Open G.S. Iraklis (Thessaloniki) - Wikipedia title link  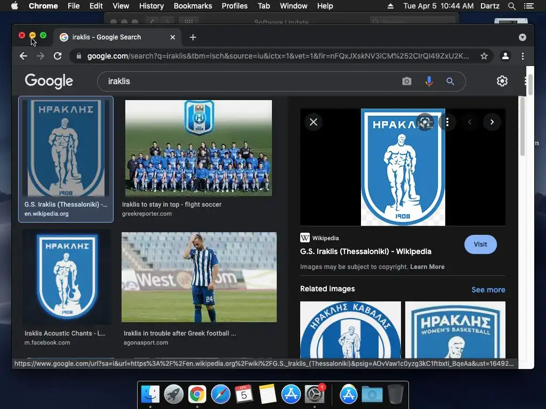tap(366, 251)
